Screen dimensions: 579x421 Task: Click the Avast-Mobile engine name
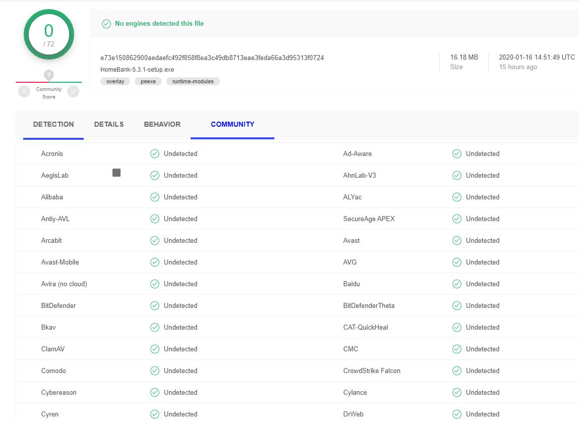point(60,262)
